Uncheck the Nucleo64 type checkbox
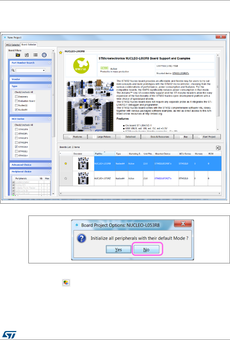Screen dimensions: 230x340 click(16, 110)
